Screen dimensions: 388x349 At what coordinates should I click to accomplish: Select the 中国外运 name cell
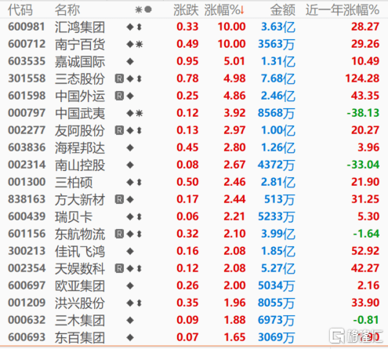coord(80,96)
